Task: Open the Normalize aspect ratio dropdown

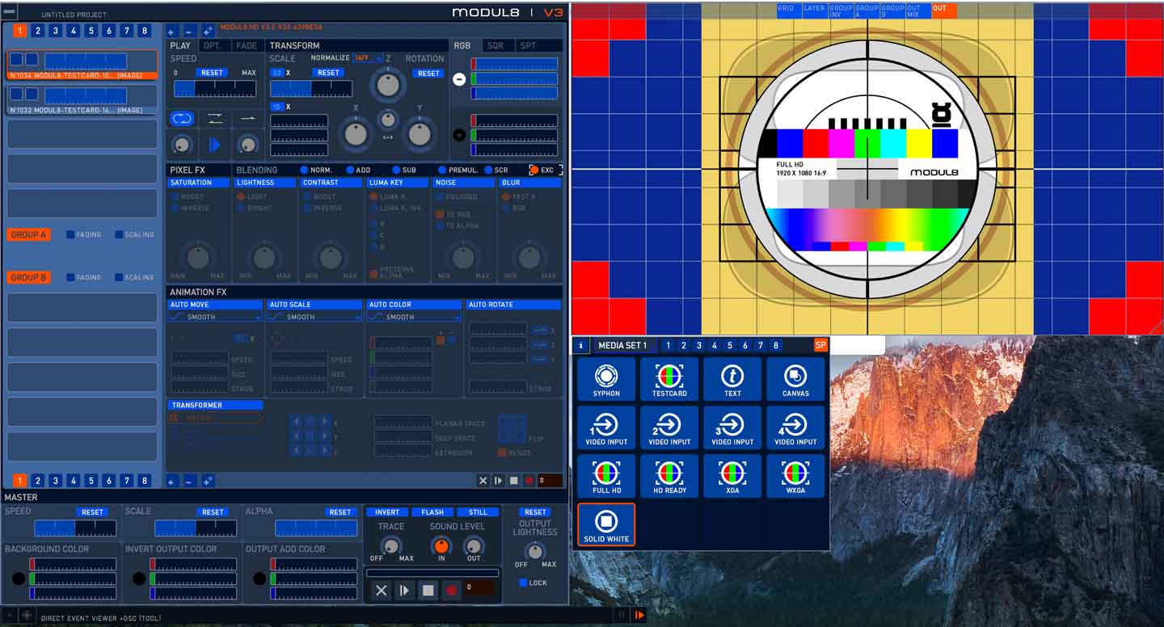Action: (x=368, y=58)
